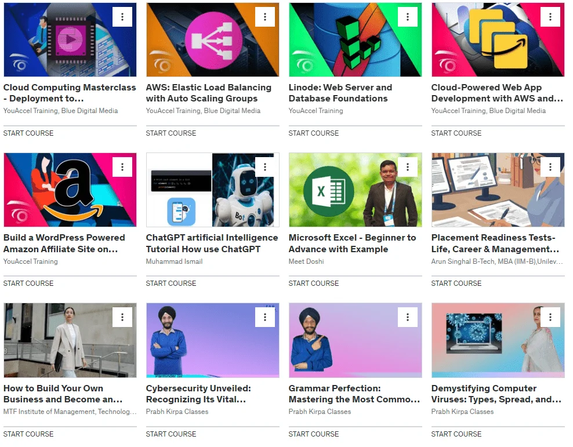This screenshot has height=447, width=573.
Task: Click instructor name Meet Doshi
Action: [x=306, y=261]
